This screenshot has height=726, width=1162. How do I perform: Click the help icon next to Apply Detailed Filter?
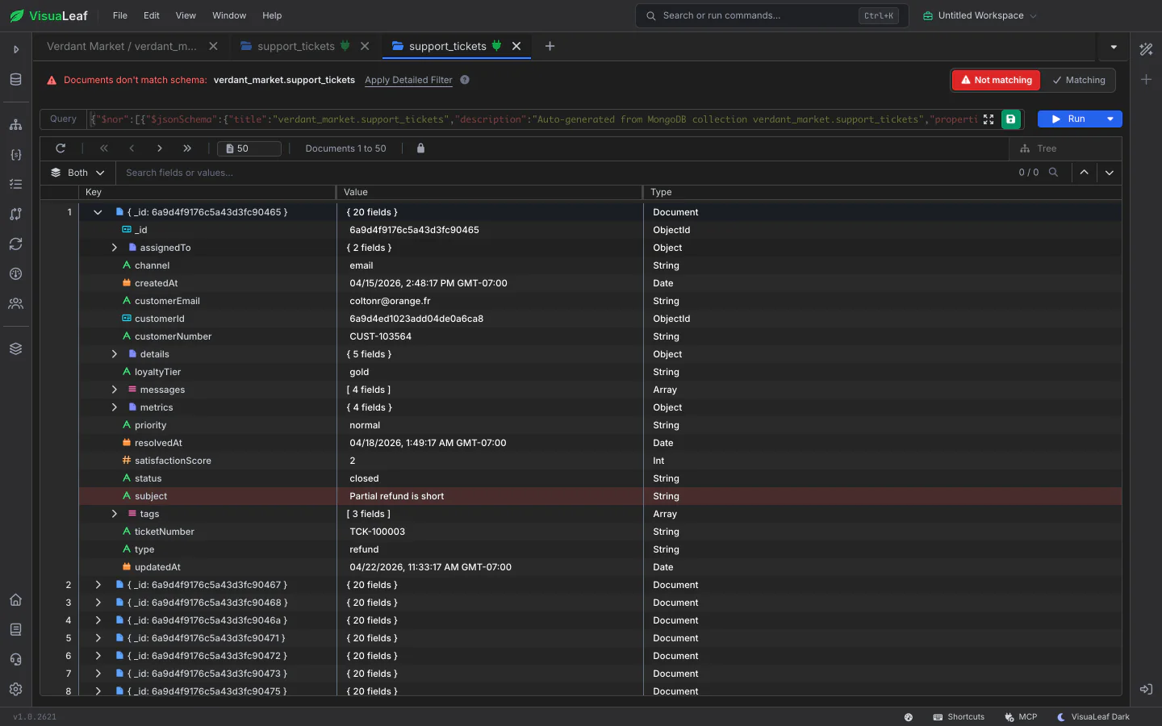(465, 80)
